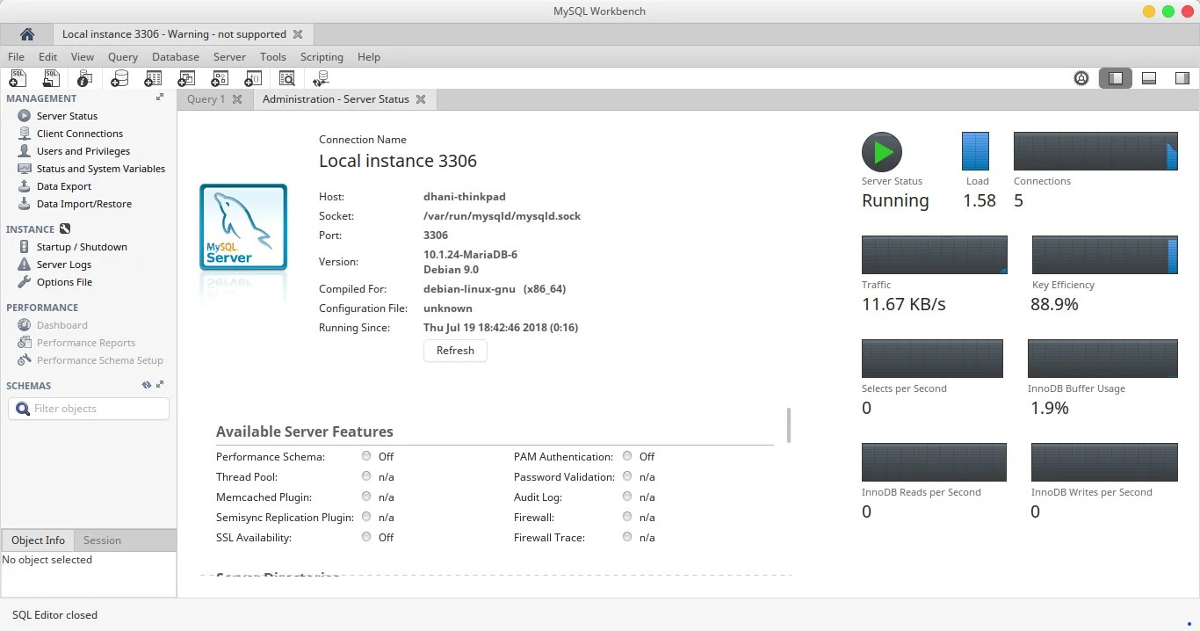
Task: Click the Thread Pool radio indicator
Action: click(x=366, y=476)
